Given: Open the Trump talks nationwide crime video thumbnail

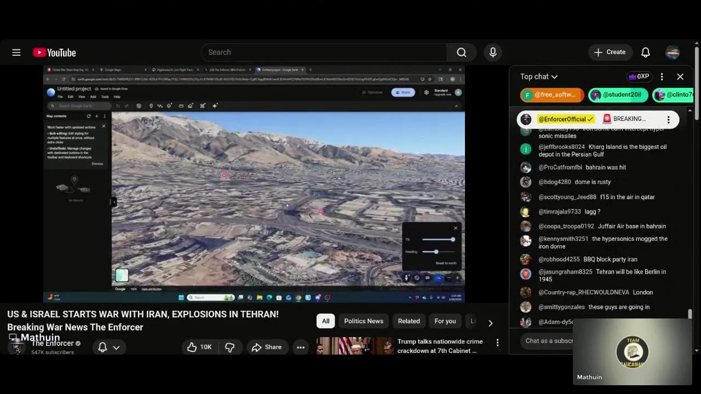Looking at the screenshot, I should click(x=354, y=346).
